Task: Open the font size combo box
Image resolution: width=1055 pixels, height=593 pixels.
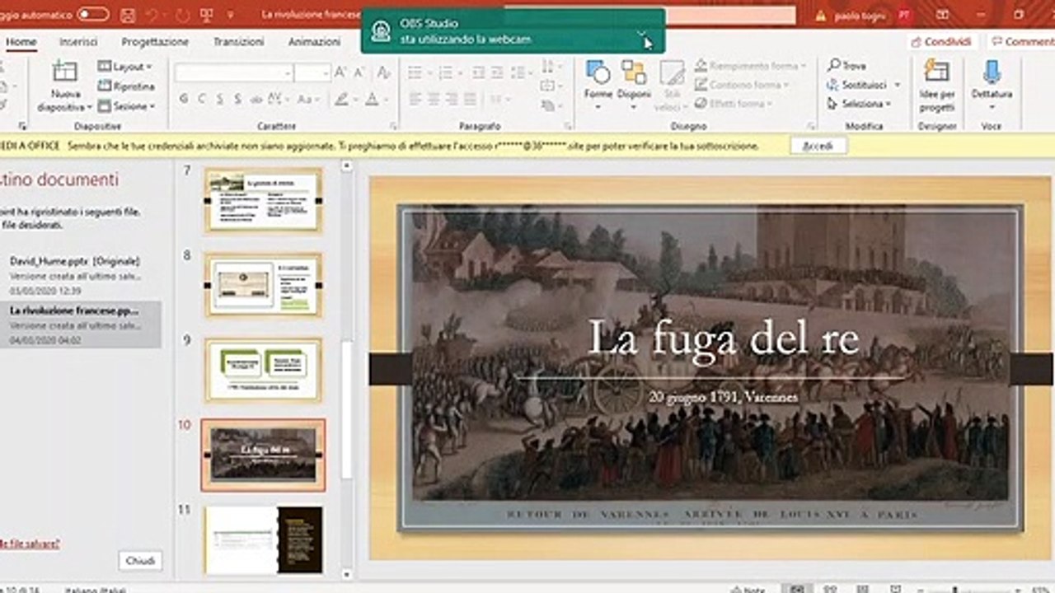Action: [x=313, y=73]
